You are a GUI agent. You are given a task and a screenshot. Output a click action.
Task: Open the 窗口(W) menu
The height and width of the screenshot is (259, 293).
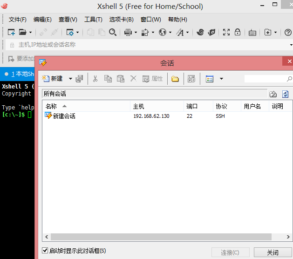point(151,20)
